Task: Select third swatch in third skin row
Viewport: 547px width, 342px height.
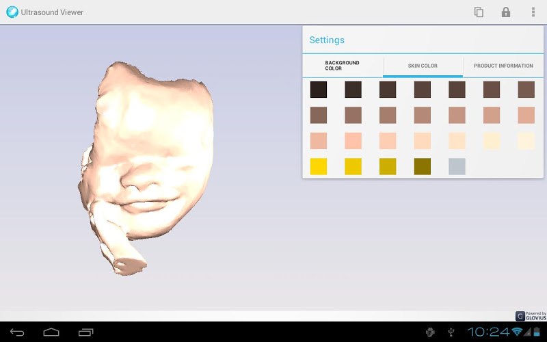Action: click(388, 141)
